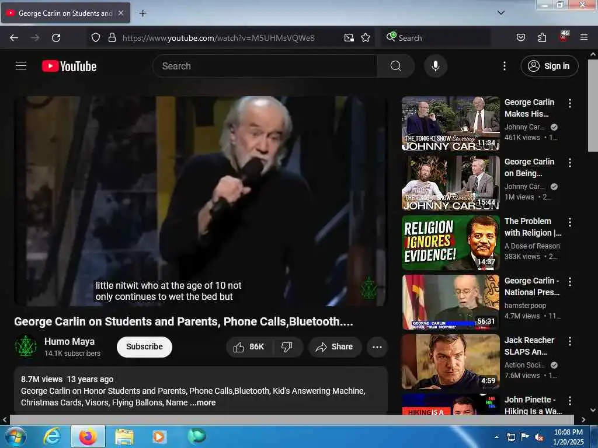The width and height of the screenshot is (598, 448).
Task: Click the horizontal scrollbar at page bottom
Action: [x=292, y=420]
